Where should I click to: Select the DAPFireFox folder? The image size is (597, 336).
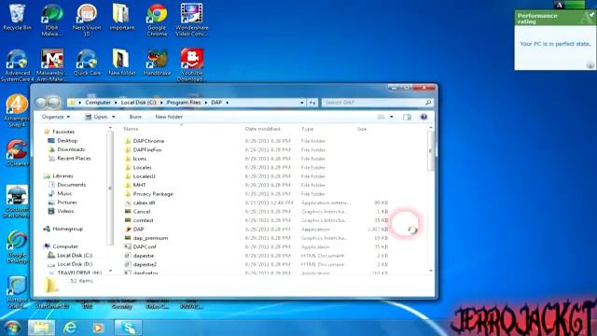click(143, 149)
